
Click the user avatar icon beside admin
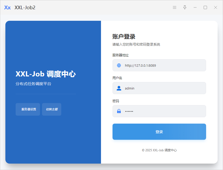click(119, 88)
